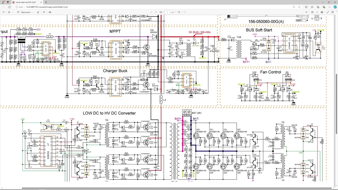Open the Copilot sidebar
The image size is (338, 190).
coord(335,7)
